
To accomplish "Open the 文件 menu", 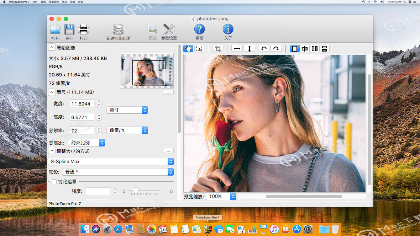I will 35,2.
